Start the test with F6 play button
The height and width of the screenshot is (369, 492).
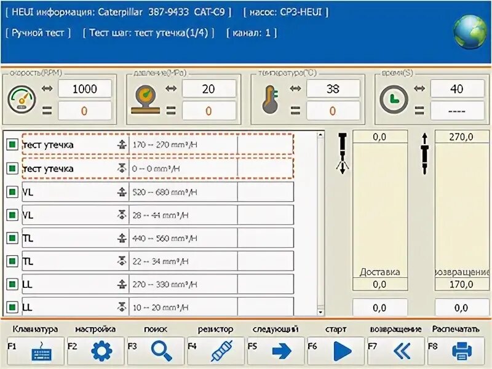click(336, 351)
